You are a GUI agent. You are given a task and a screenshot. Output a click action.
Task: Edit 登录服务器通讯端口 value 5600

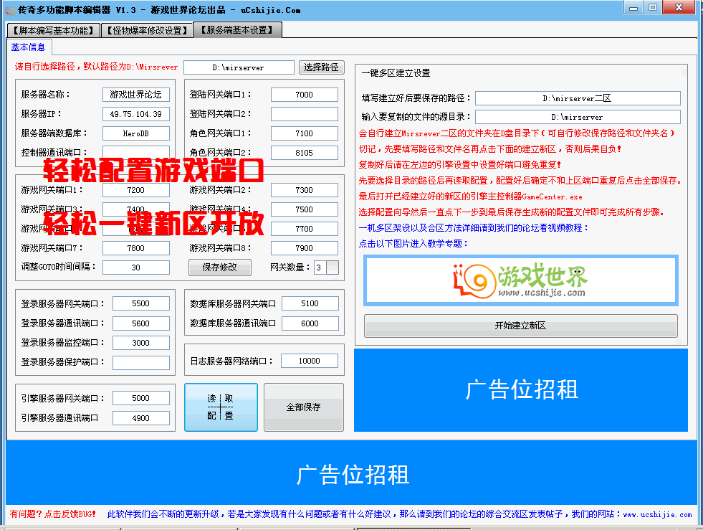140,323
